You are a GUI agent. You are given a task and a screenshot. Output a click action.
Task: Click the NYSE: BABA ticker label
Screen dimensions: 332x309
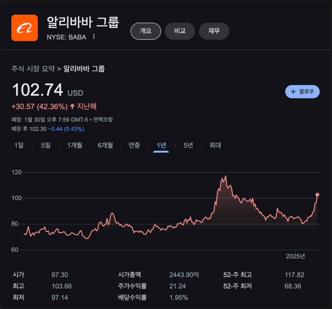[66, 37]
